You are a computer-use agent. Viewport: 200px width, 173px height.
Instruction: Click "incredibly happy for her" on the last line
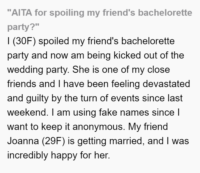(x=59, y=155)
